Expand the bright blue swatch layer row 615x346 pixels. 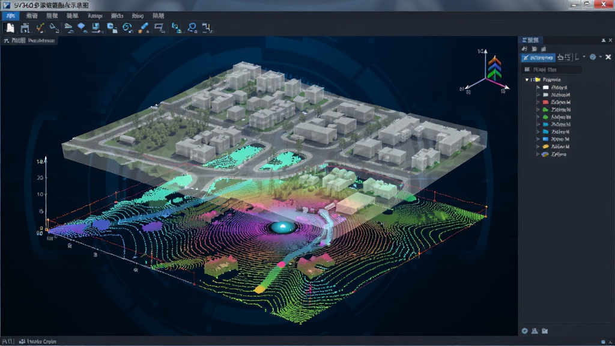click(x=538, y=139)
